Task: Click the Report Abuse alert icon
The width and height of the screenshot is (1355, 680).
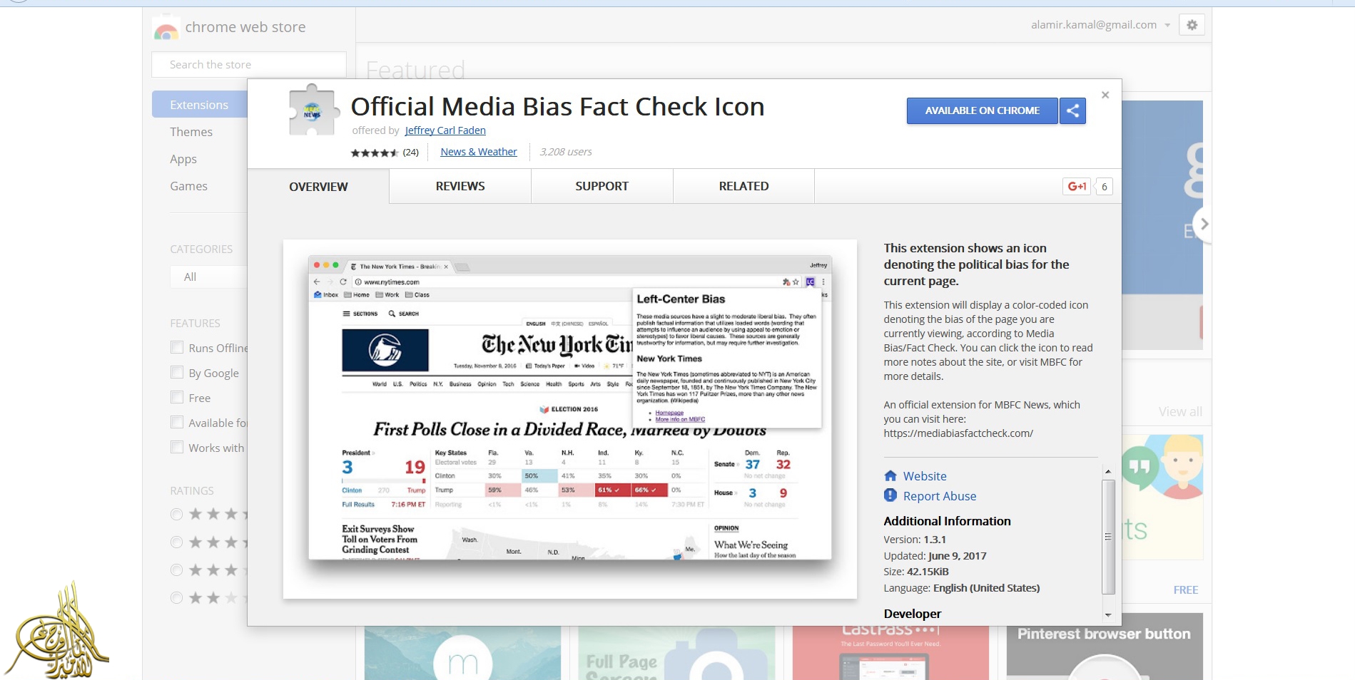Action: click(890, 495)
